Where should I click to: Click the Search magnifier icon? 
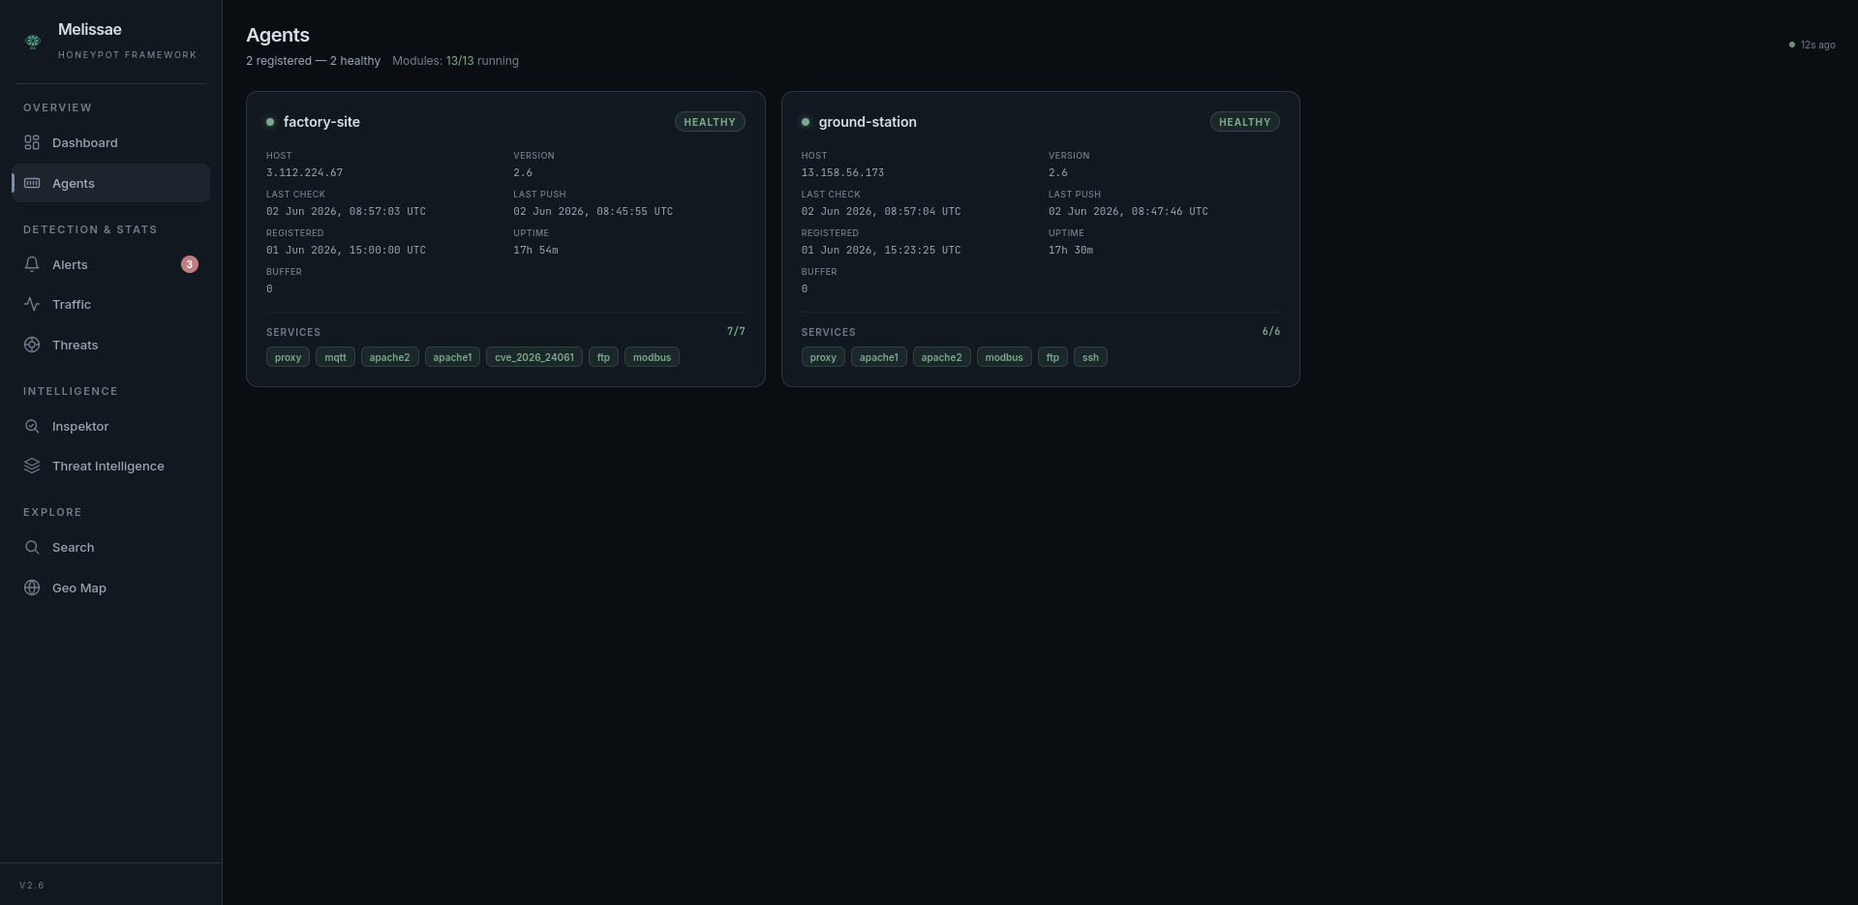point(32,547)
